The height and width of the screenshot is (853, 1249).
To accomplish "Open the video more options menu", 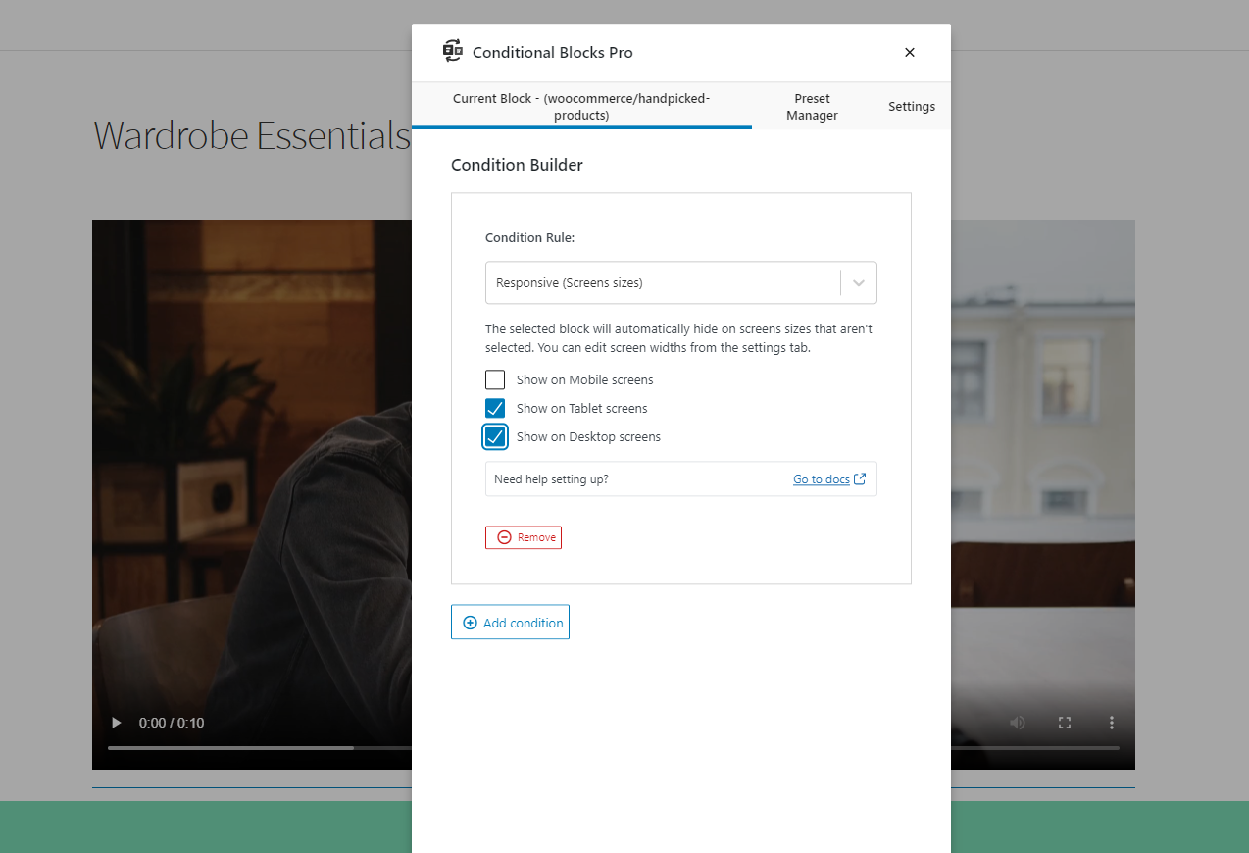I will click(1111, 723).
